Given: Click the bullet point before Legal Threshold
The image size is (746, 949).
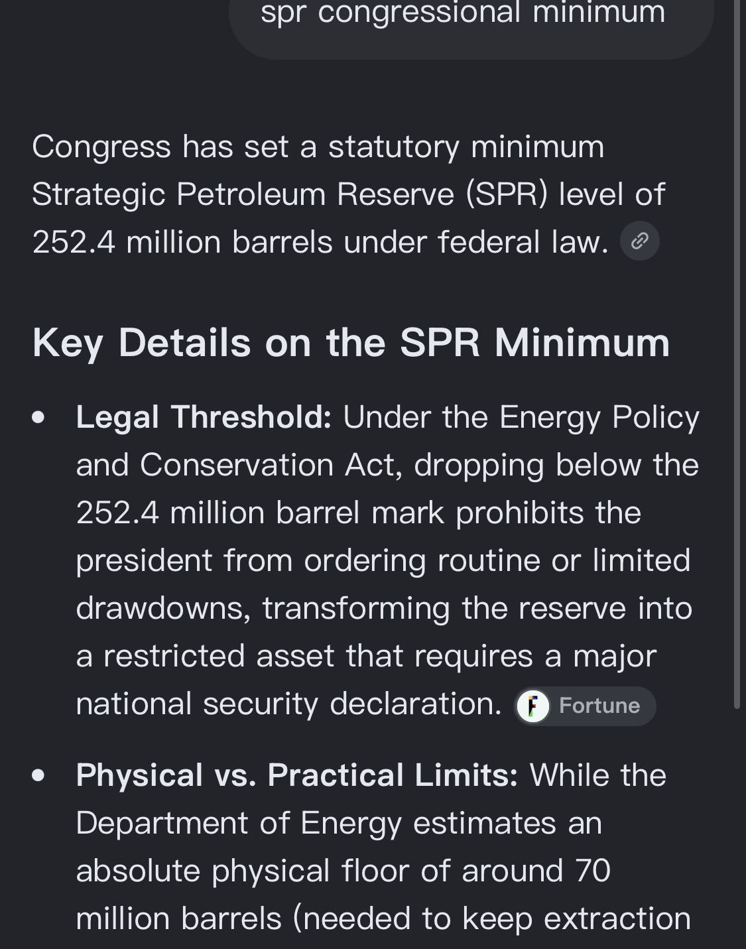Looking at the screenshot, I should point(38,418).
